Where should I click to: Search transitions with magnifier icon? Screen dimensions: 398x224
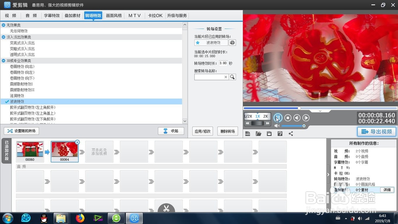click(x=232, y=77)
